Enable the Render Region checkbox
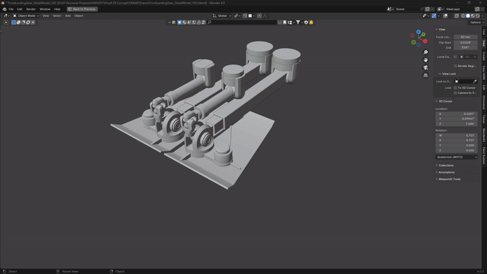The width and height of the screenshot is (487, 274). [455, 66]
